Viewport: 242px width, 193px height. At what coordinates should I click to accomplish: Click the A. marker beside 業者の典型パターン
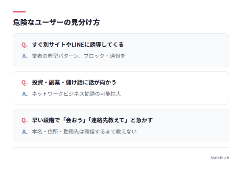25,56
